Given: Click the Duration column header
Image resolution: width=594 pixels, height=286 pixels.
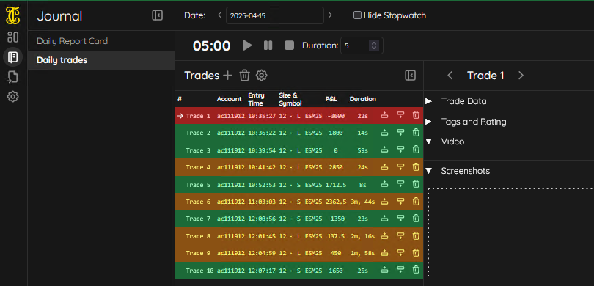Looking at the screenshot, I should pyautogui.click(x=362, y=99).
